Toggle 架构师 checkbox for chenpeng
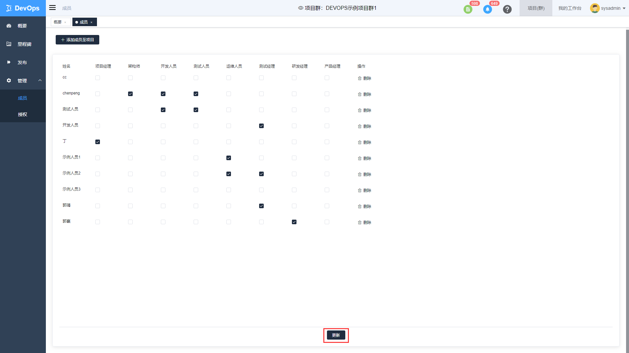Screen dimensions: 629x353 point(130,93)
